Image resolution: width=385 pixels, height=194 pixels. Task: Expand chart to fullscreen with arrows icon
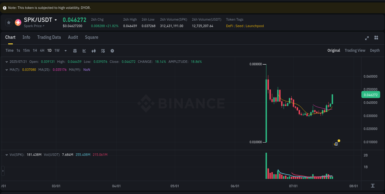(x=367, y=38)
